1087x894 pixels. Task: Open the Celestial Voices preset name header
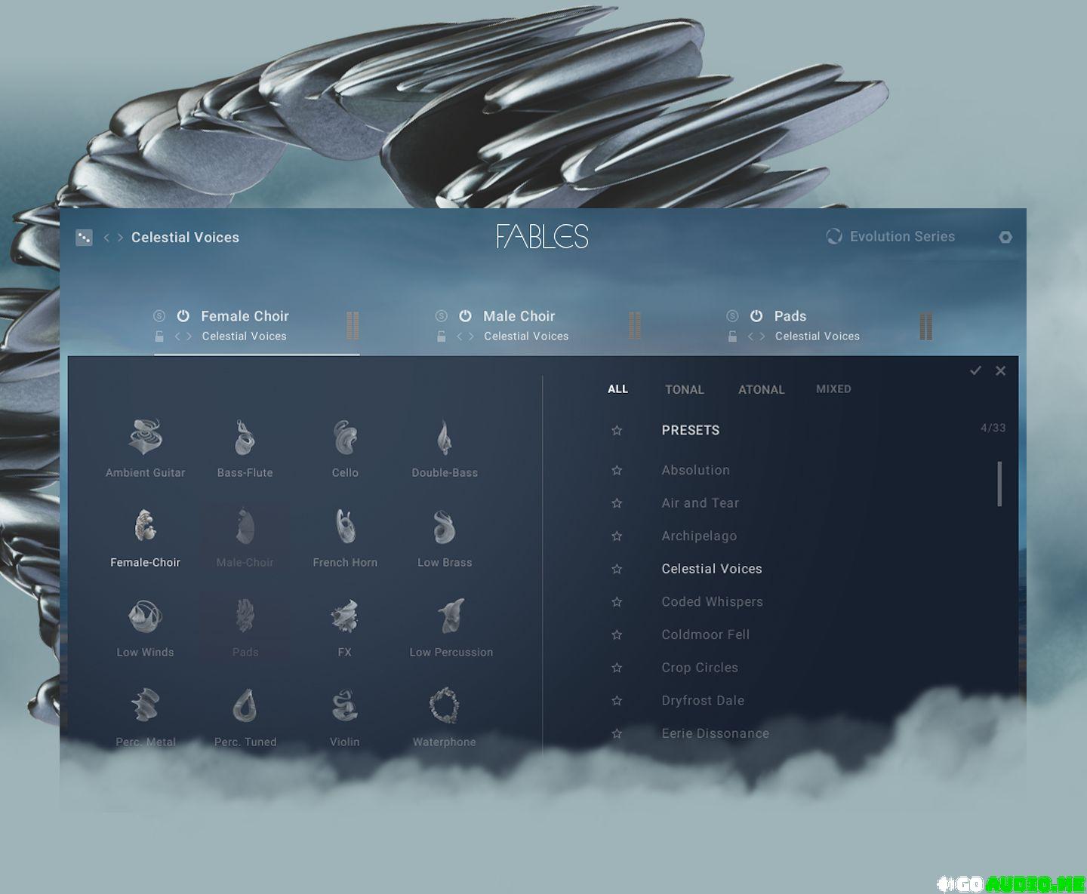tap(185, 238)
